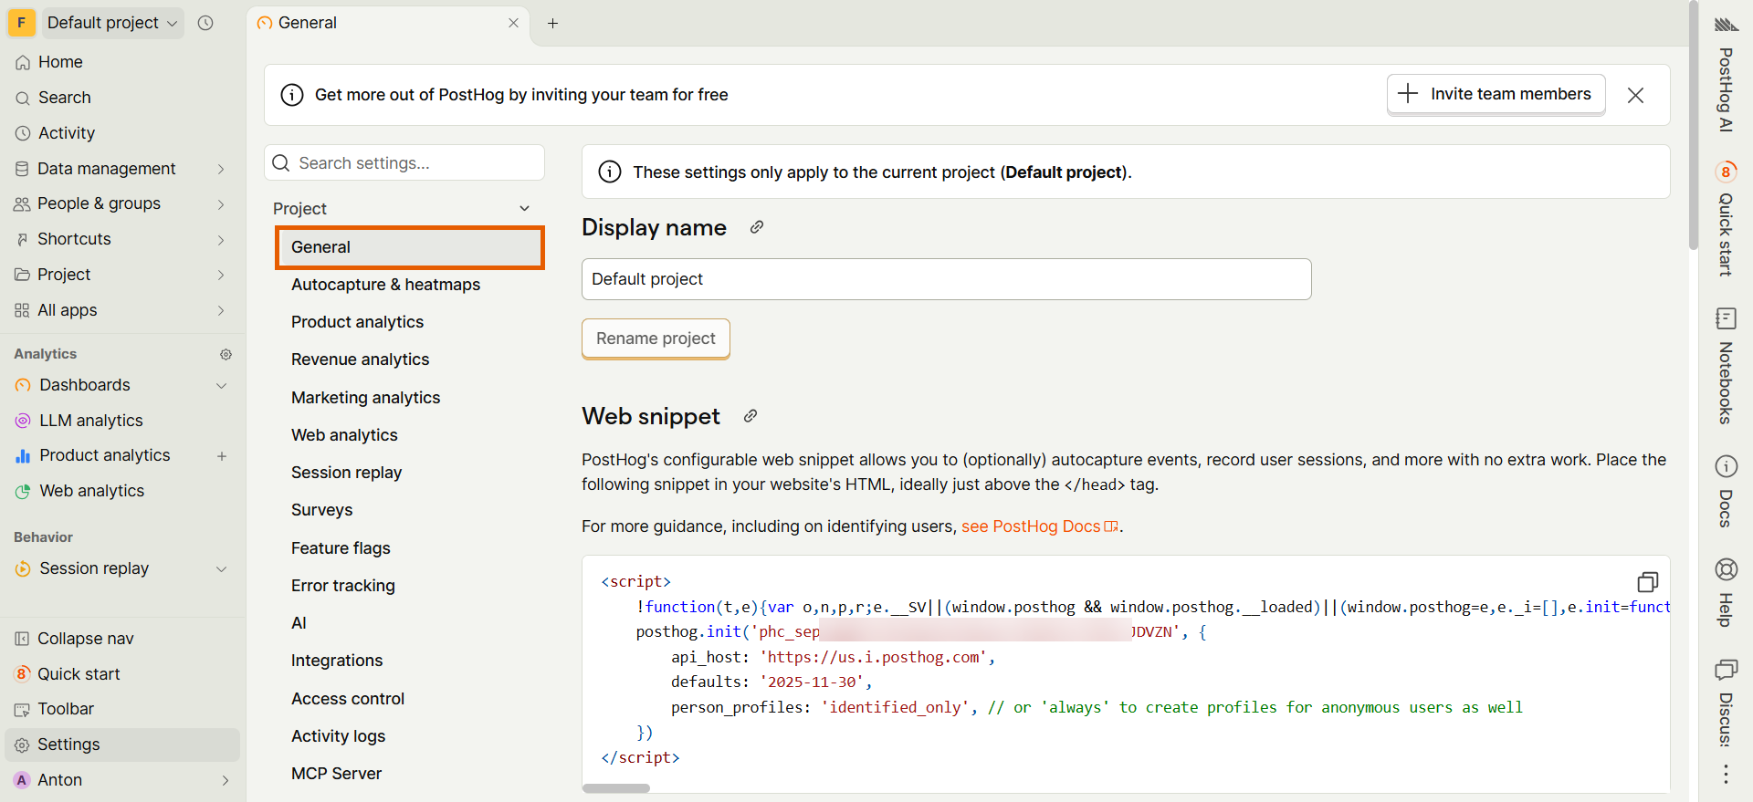Viewport: 1753px width, 802px height.
Task: Collapse the Project settings section
Action: tap(524, 209)
